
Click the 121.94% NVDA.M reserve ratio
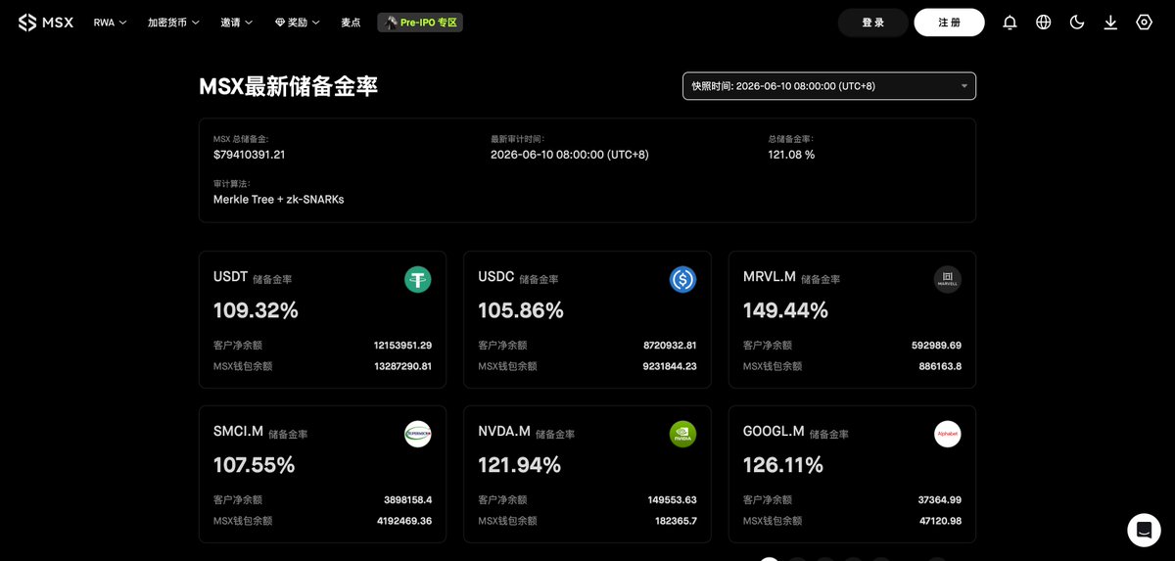tap(519, 465)
